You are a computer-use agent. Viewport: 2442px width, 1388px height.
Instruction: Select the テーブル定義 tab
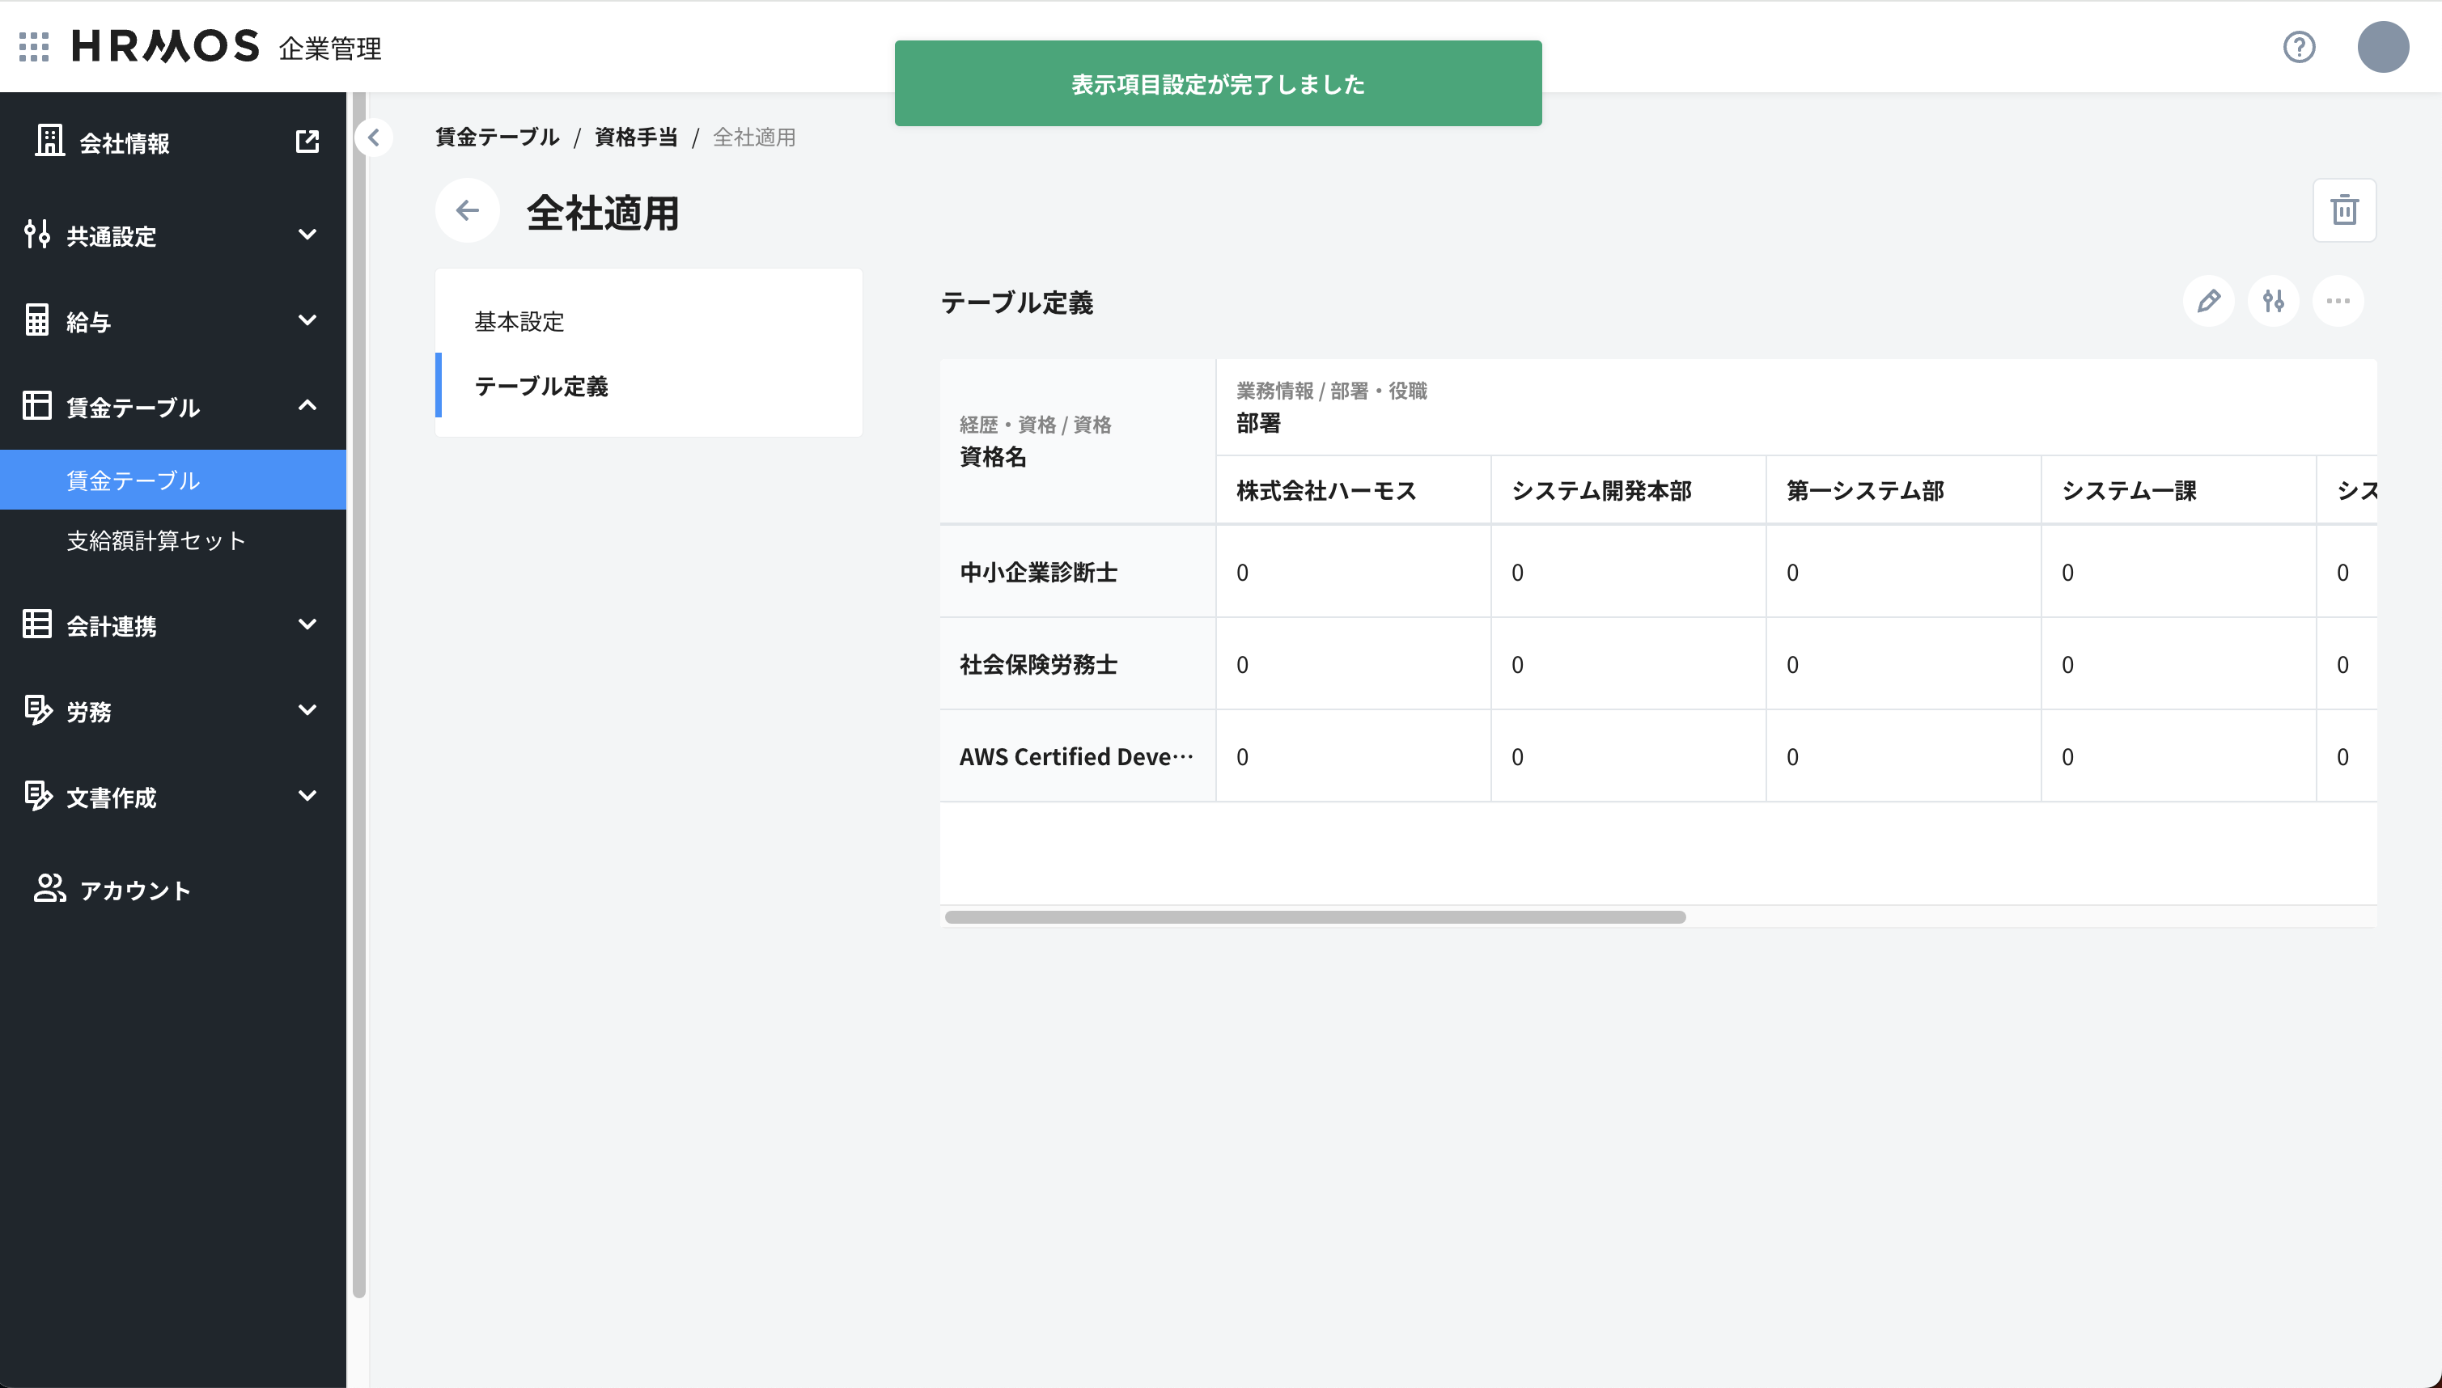pos(541,386)
